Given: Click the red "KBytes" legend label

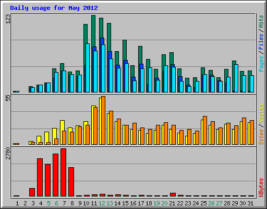Looking at the screenshot, I should 261,188.
